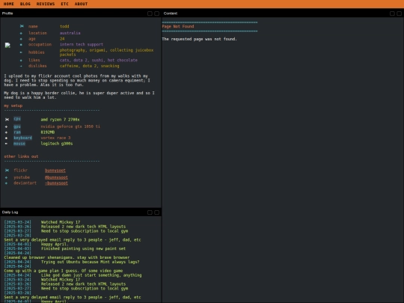Click the highlighted 'ram' label

pos(17,132)
